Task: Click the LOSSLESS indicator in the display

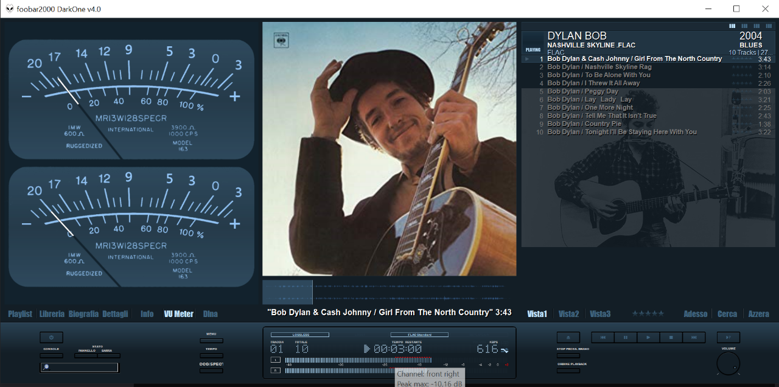Action: 300,335
